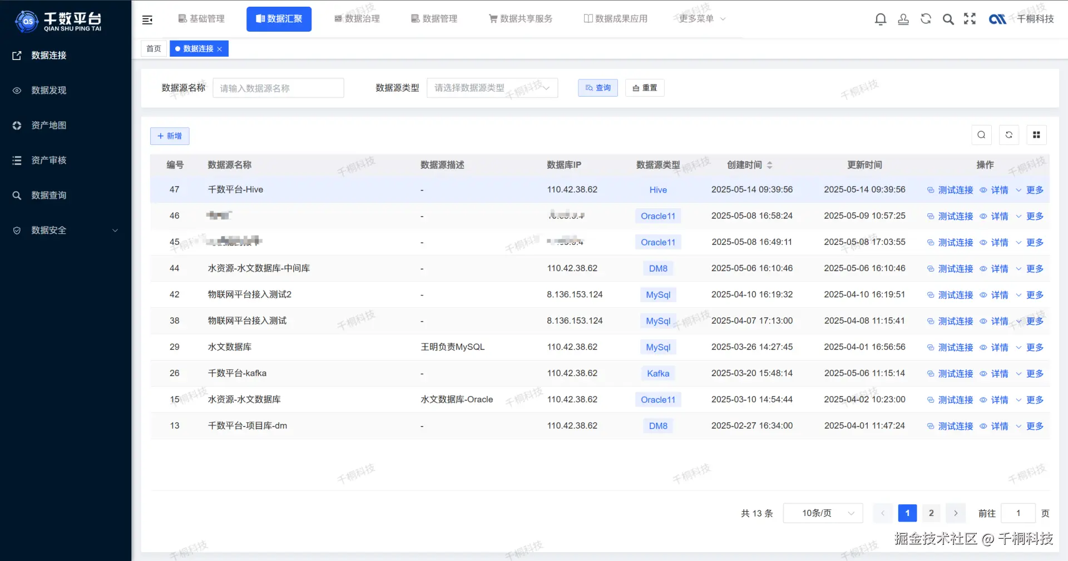Close the 数据连接 tab
This screenshot has height=561, width=1068.
coord(220,49)
